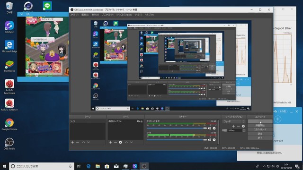Click the 録画開始 start recording button
Image resolution: width=303 pixels, height=170 pixels.
coord(260,126)
